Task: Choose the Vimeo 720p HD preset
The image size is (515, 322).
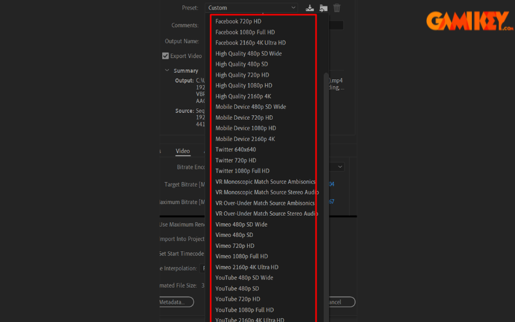Action: pyautogui.click(x=234, y=246)
